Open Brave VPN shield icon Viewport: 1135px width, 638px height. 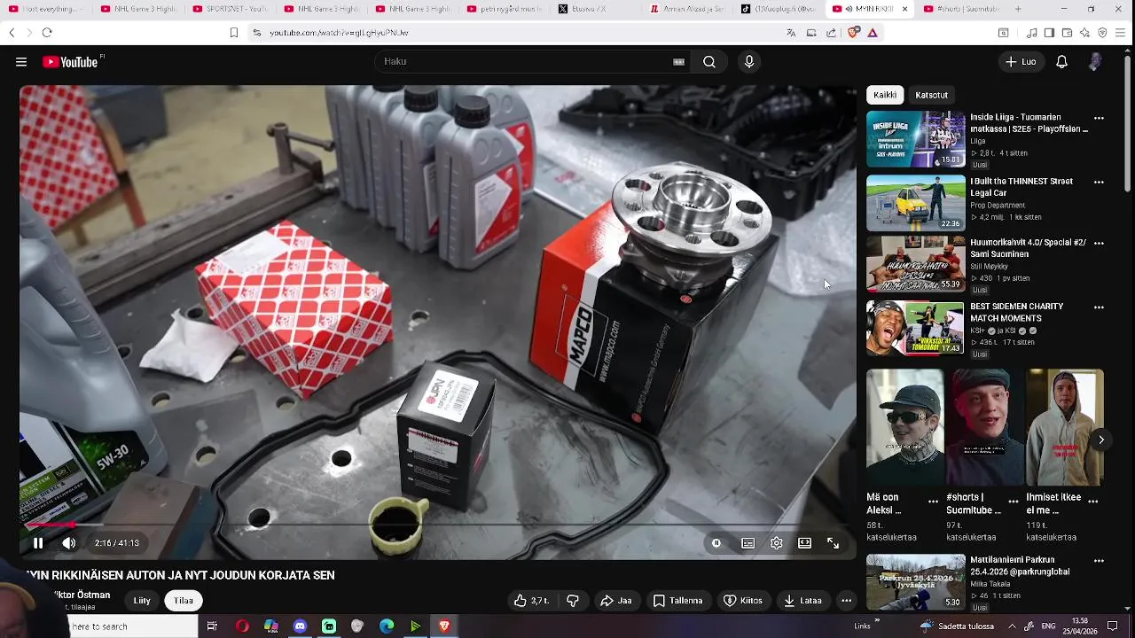pyautogui.click(x=1102, y=33)
